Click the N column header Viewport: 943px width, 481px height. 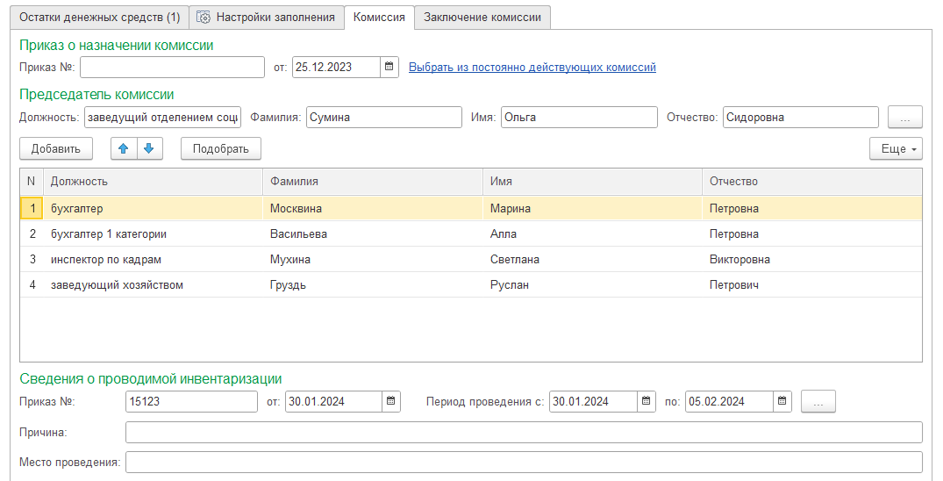pos(32,181)
